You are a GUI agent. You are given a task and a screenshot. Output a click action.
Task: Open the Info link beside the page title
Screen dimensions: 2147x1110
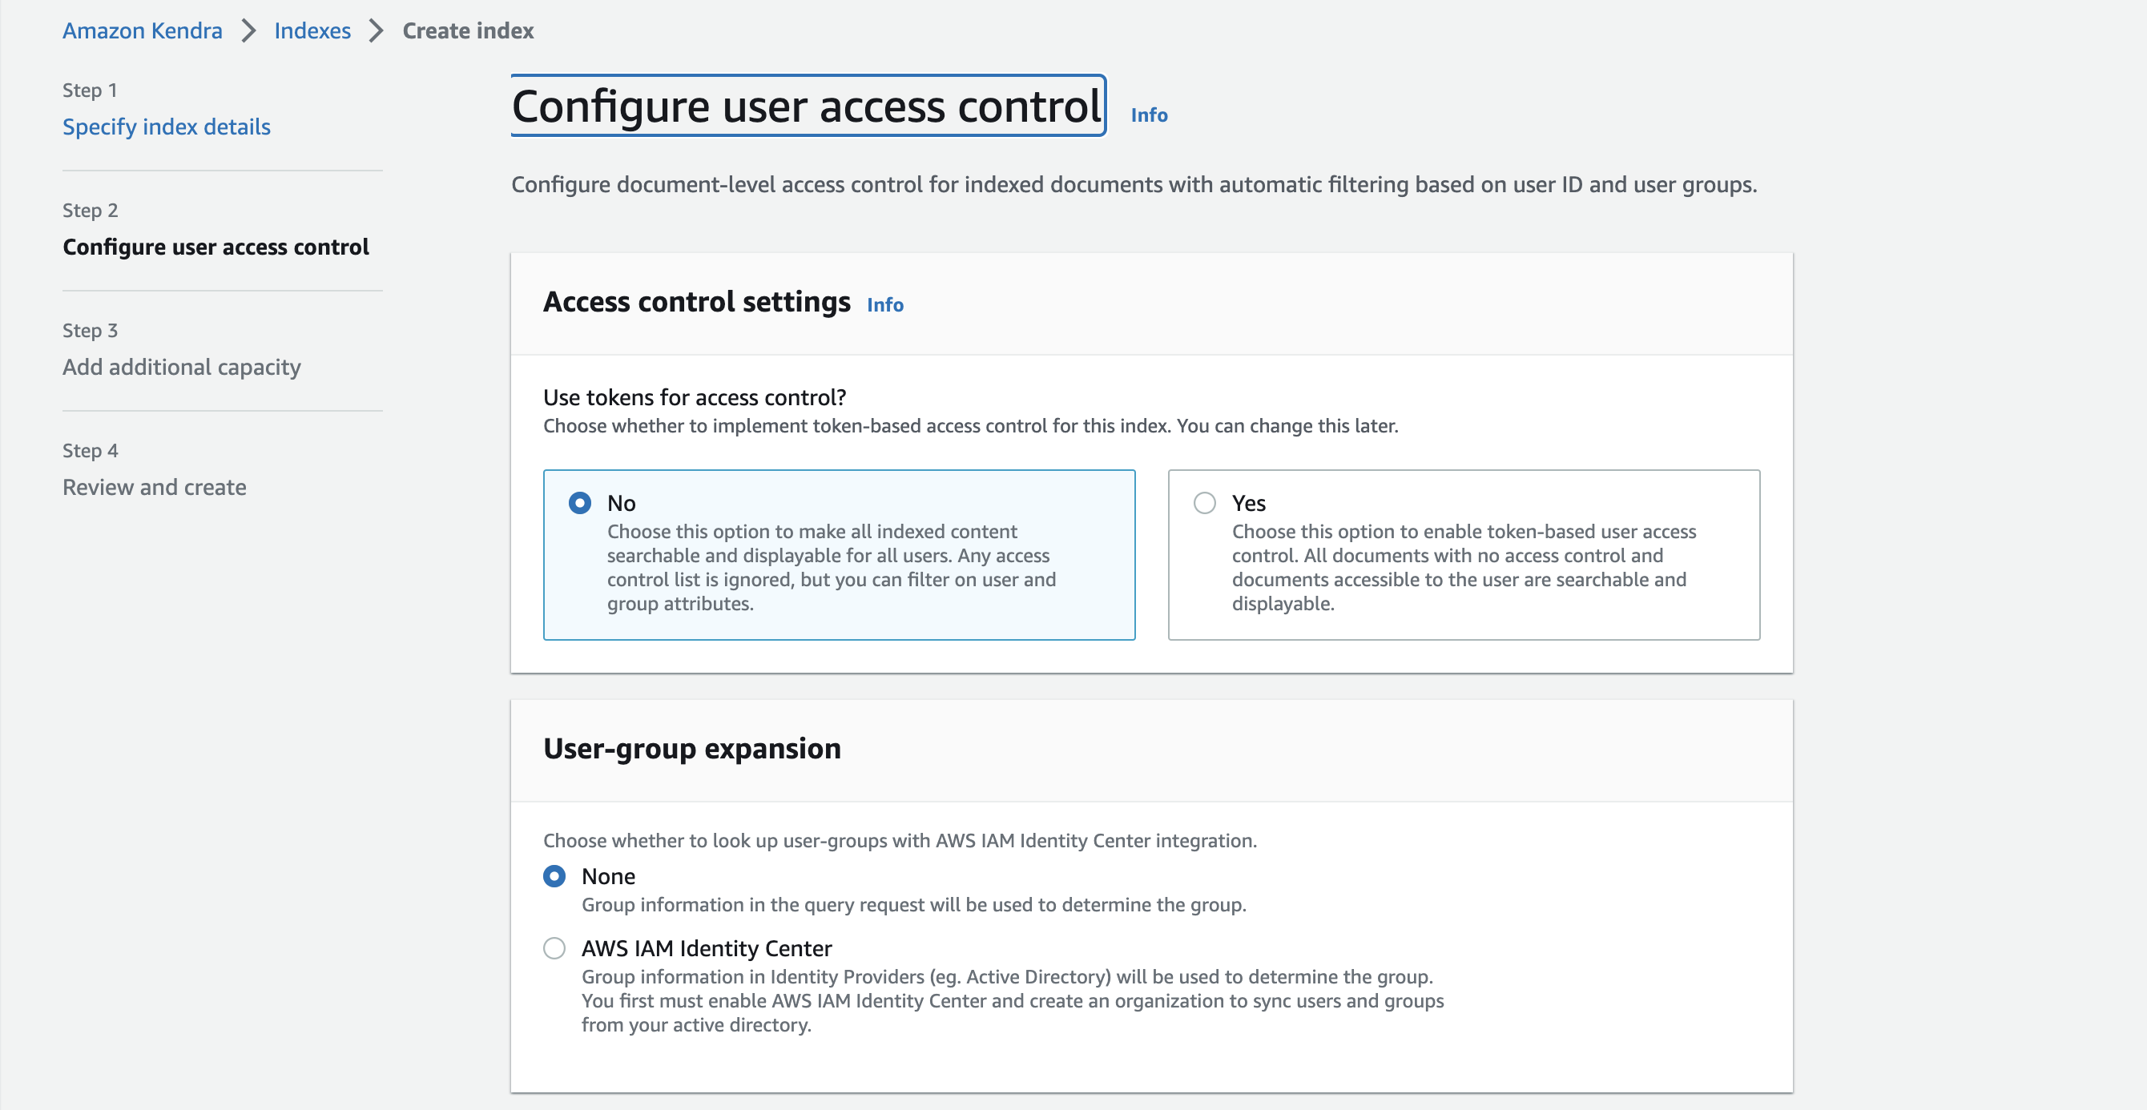pyautogui.click(x=1148, y=115)
